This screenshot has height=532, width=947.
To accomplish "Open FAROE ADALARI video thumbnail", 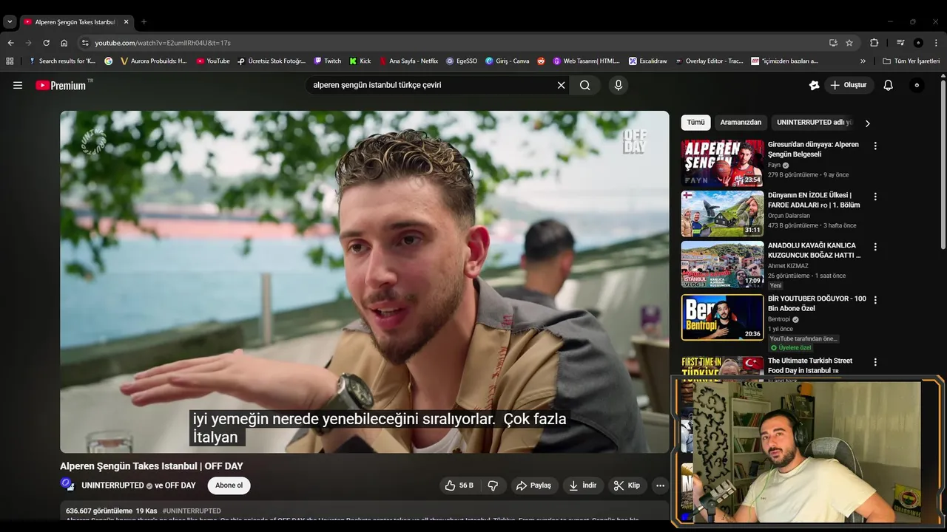I will [x=722, y=214].
